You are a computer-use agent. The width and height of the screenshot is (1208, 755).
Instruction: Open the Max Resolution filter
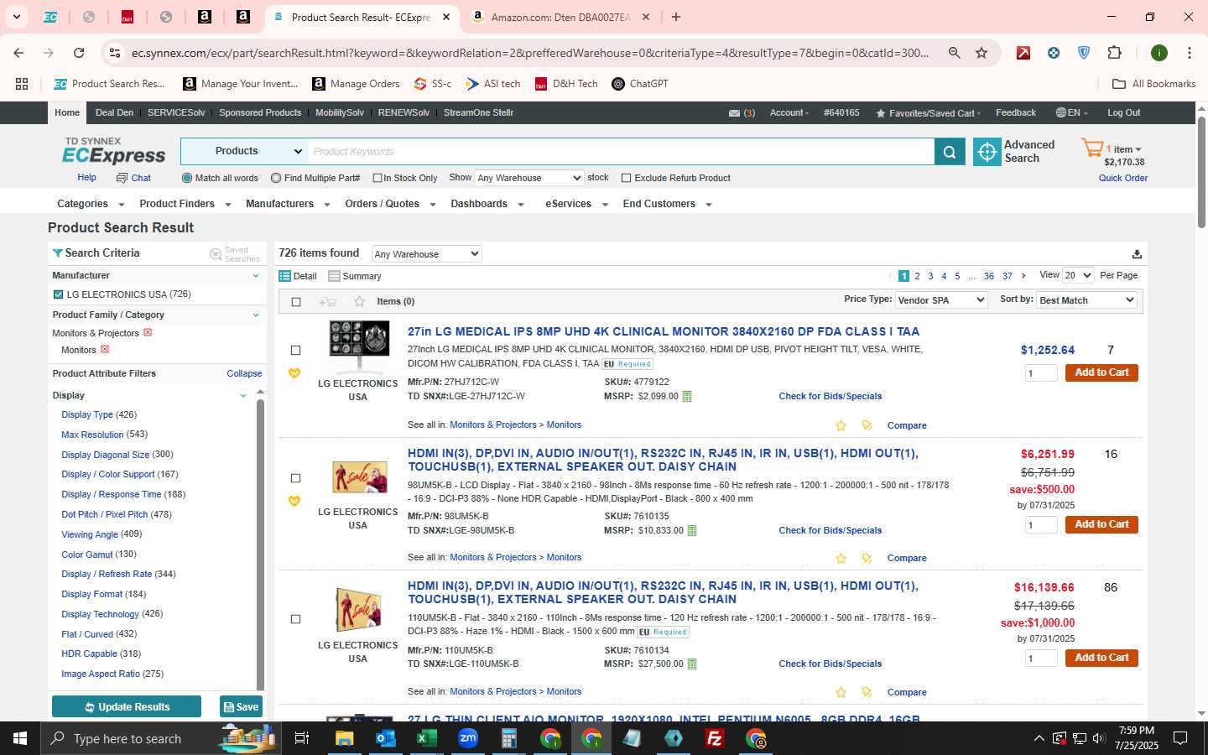tap(92, 435)
